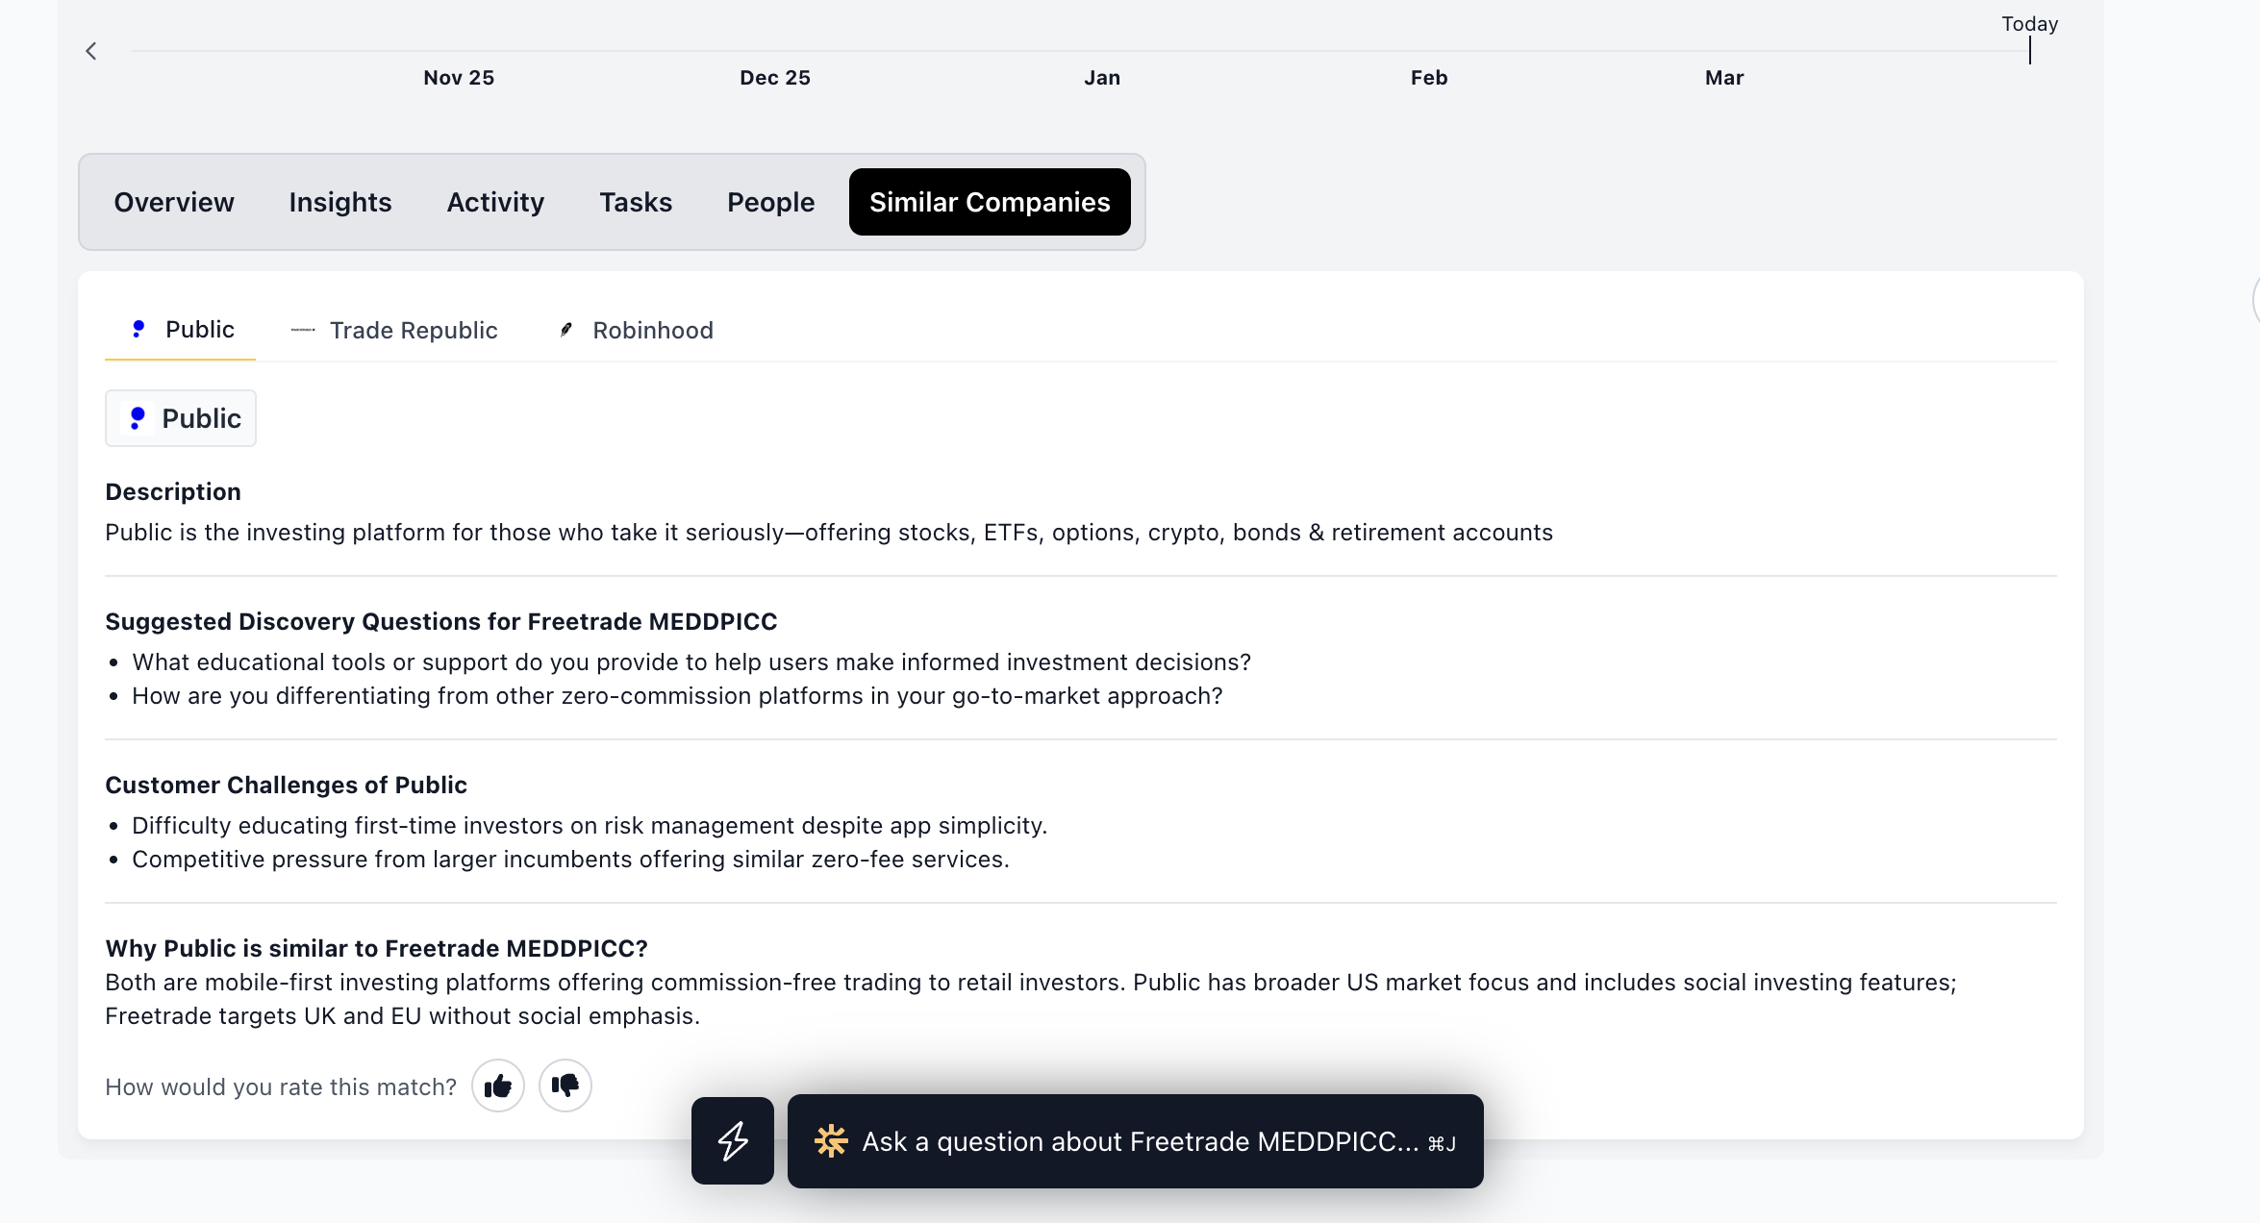Image resolution: width=2260 pixels, height=1223 pixels.
Task: Click the Feb timeline label
Action: pos(1429,78)
